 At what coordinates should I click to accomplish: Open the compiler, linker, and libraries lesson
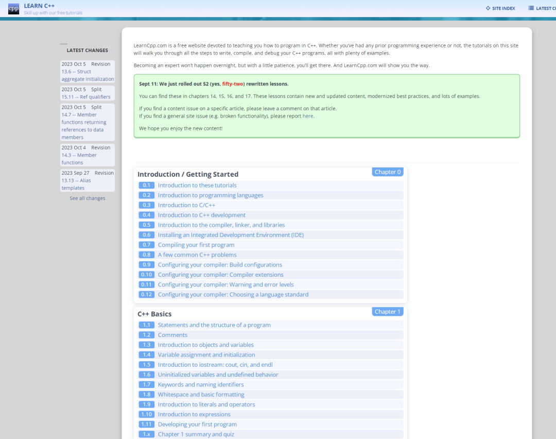(x=221, y=225)
